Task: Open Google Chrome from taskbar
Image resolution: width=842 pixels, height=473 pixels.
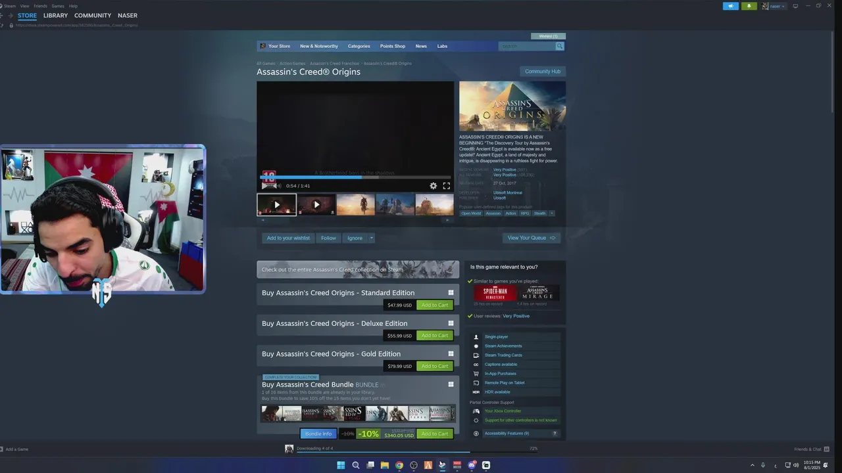Action: pyautogui.click(x=399, y=465)
